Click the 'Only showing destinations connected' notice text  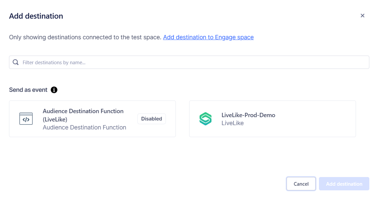tap(85, 37)
